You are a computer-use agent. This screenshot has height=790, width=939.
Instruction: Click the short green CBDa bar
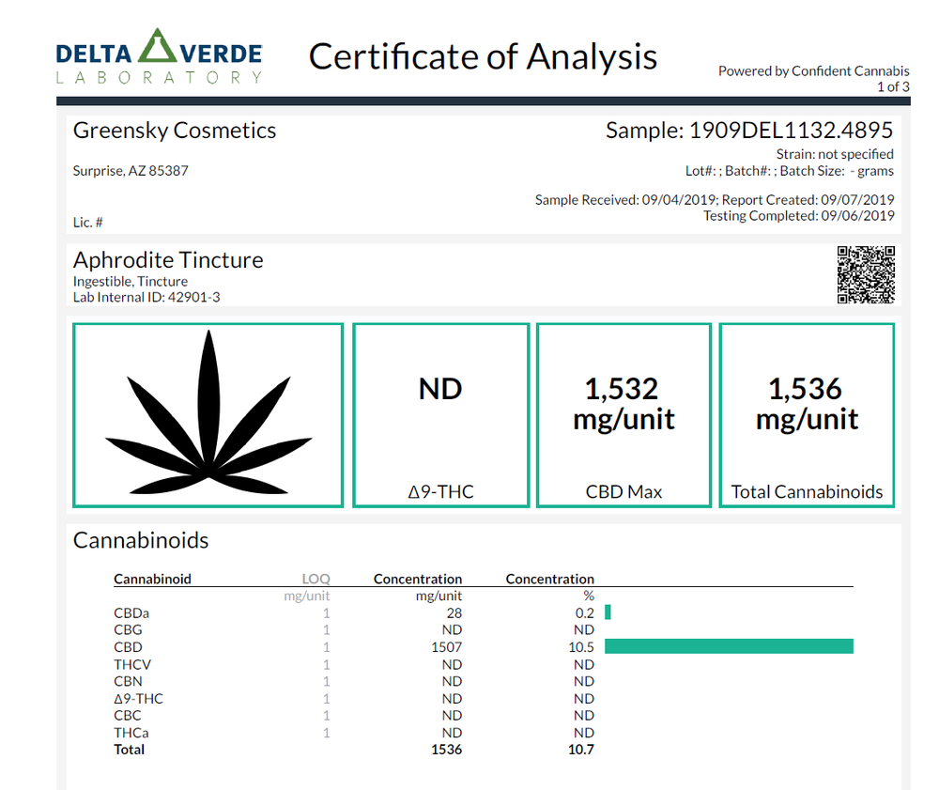click(x=608, y=612)
